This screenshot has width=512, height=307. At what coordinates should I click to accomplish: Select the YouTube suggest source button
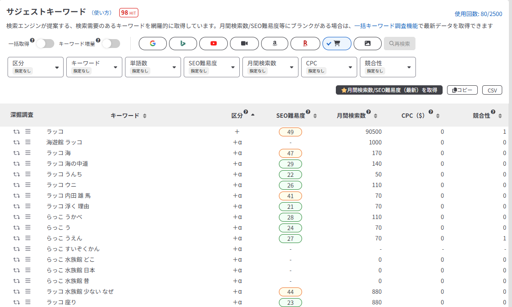click(x=214, y=44)
